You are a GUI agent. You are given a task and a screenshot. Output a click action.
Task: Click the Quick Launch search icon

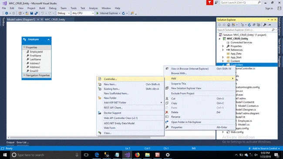(x=259, y=3)
